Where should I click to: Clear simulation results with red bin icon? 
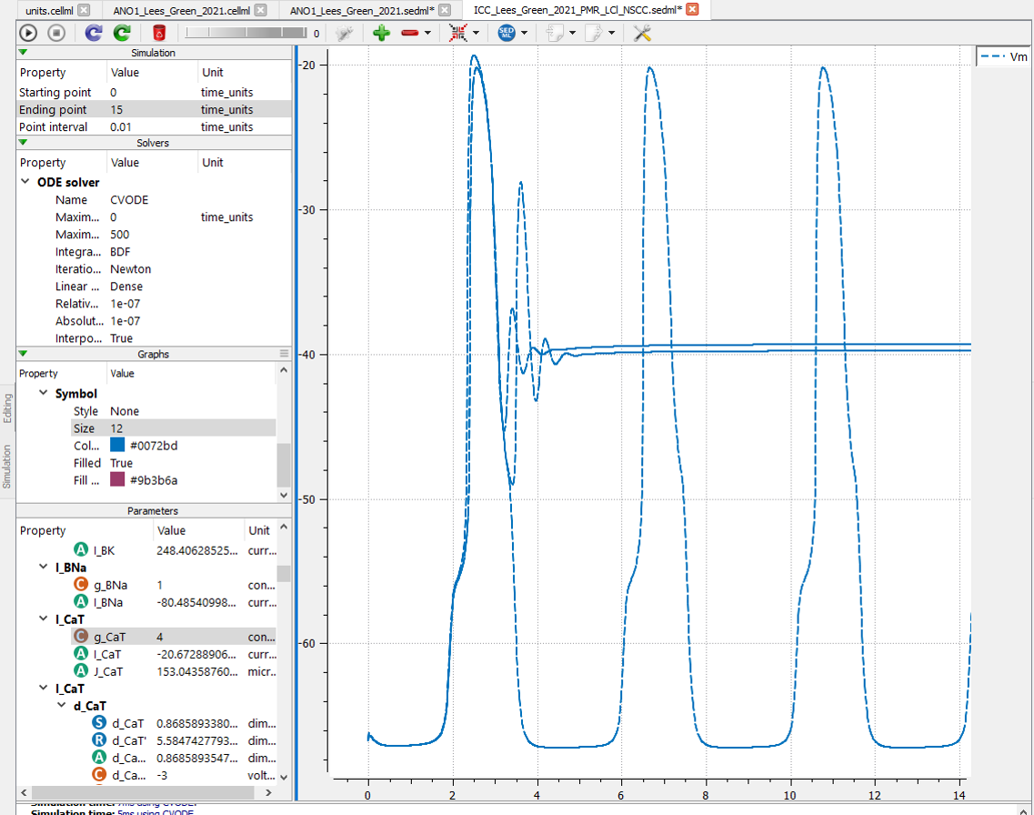[159, 33]
